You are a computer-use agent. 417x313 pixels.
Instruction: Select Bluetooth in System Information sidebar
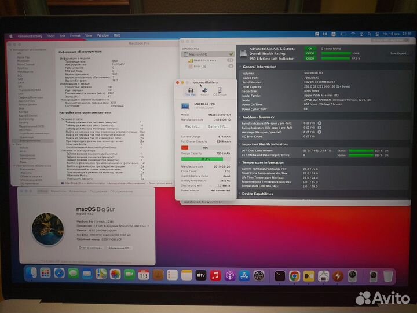[x=23, y=61]
